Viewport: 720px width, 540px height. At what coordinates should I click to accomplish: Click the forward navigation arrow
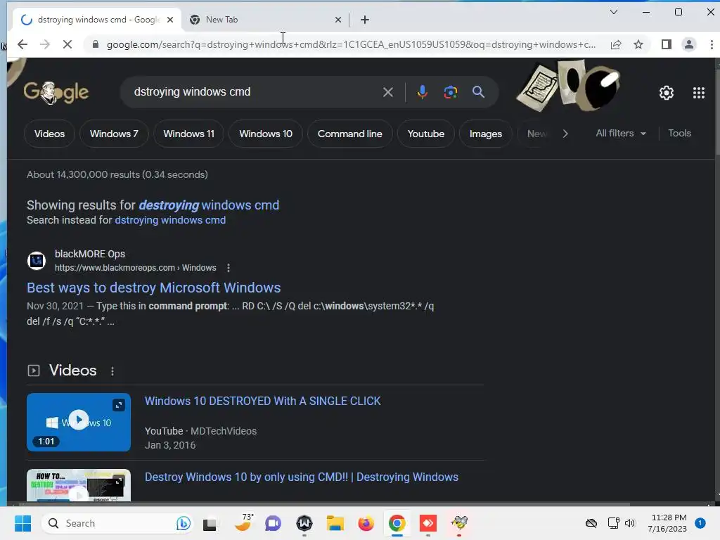[44, 44]
